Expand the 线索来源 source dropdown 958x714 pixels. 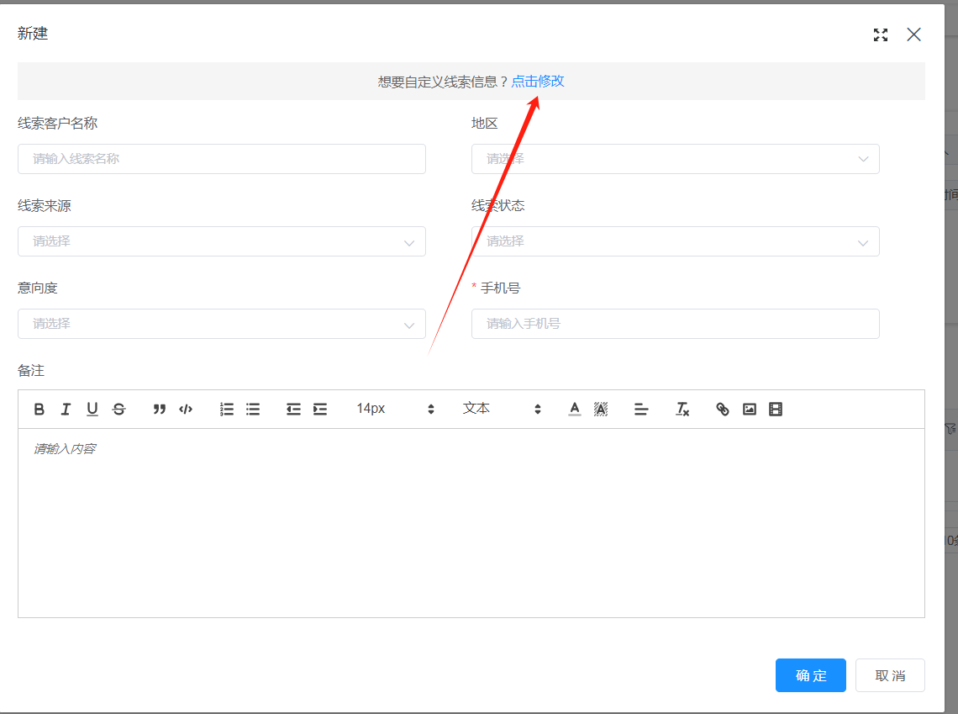pos(221,241)
